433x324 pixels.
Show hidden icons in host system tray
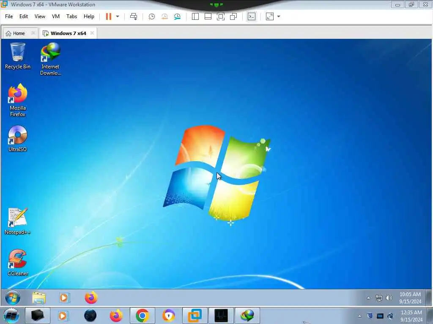coord(359,316)
